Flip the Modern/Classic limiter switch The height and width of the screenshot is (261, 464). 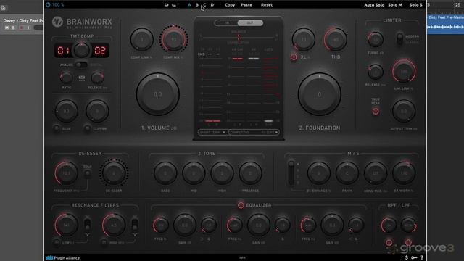click(399, 39)
